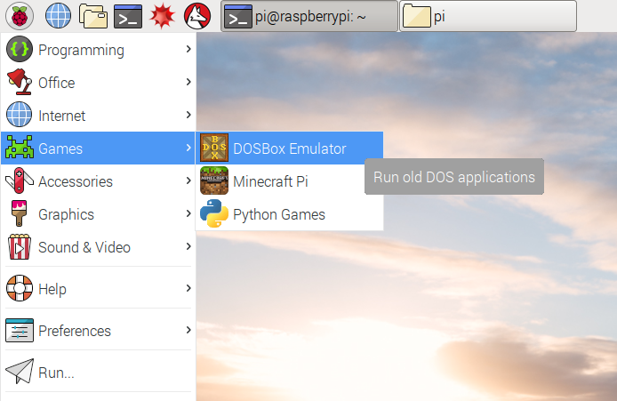The image size is (617, 401).
Task: Launch the Terminal icon in the taskbar
Action: pyautogui.click(x=128, y=16)
